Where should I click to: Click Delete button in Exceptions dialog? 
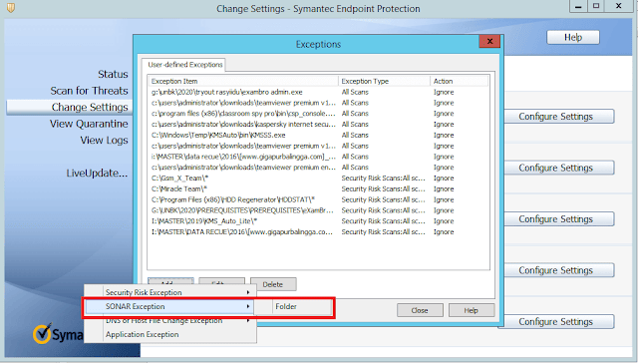[x=273, y=284]
